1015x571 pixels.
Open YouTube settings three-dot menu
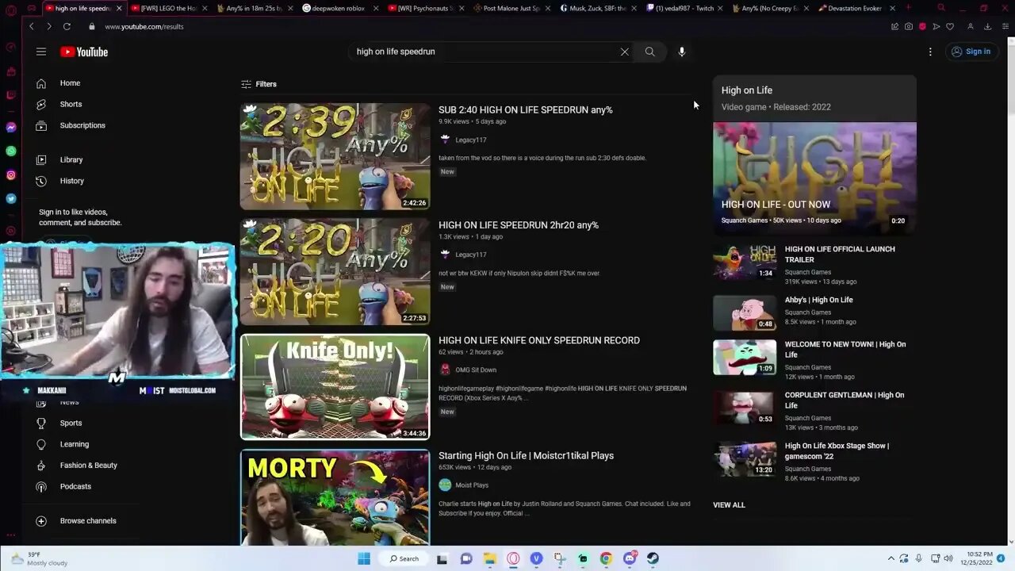(930, 52)
